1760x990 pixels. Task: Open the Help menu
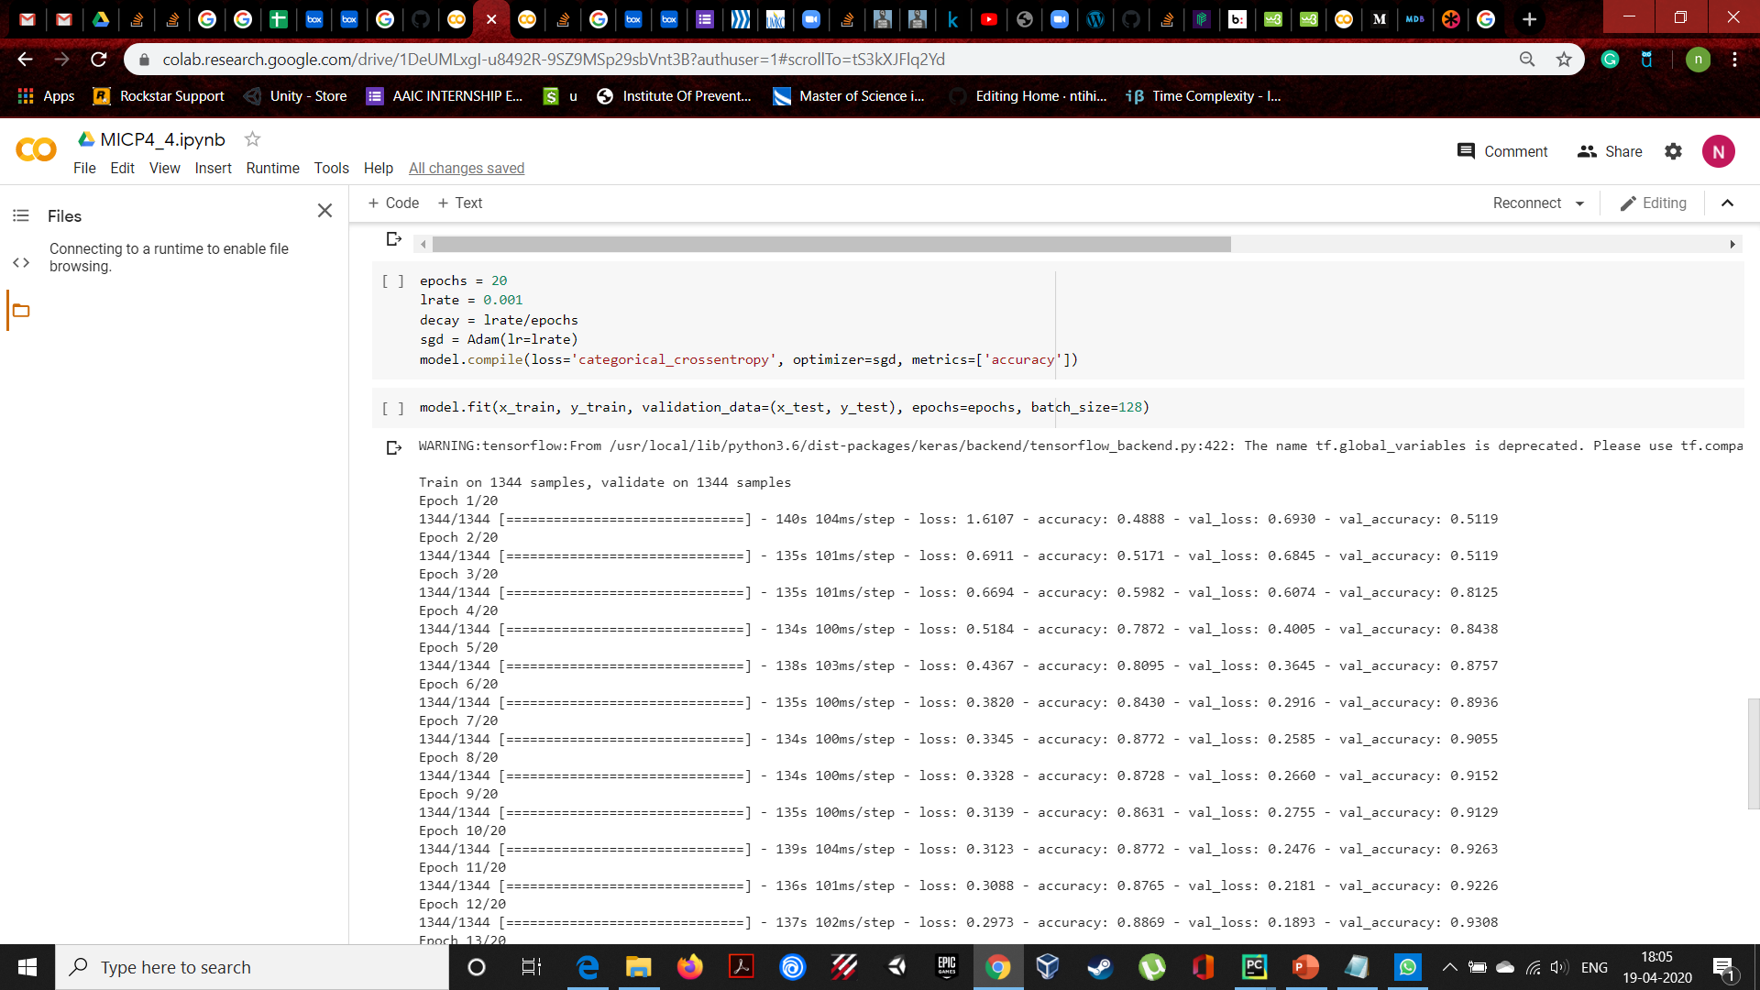click(x=378, y=168)
